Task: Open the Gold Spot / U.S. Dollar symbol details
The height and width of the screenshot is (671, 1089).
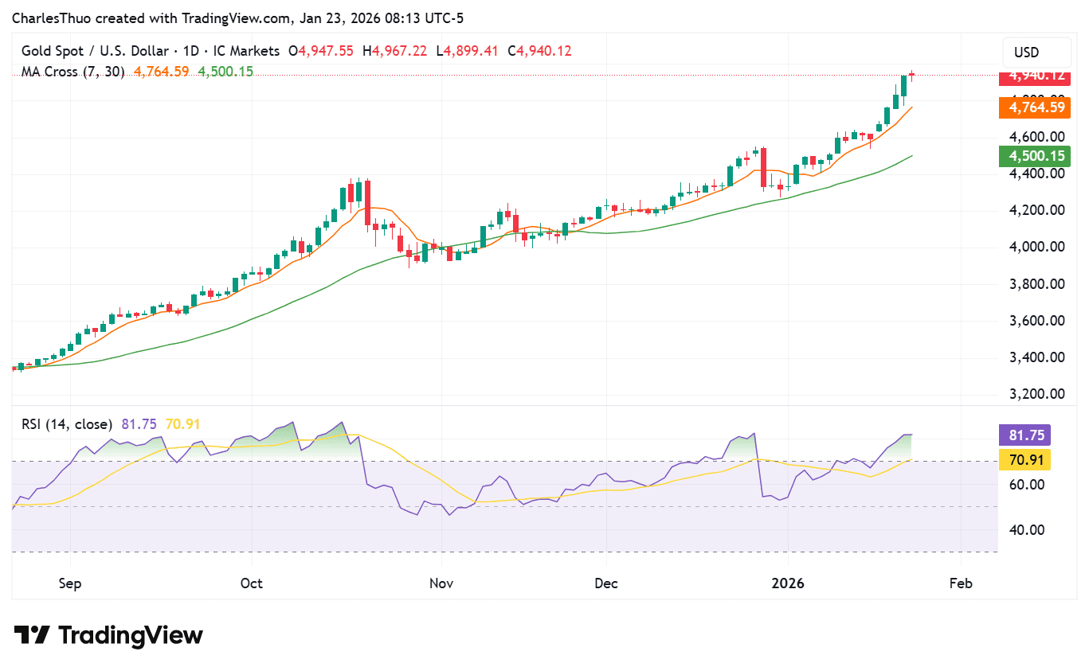Action: point(96,50)
